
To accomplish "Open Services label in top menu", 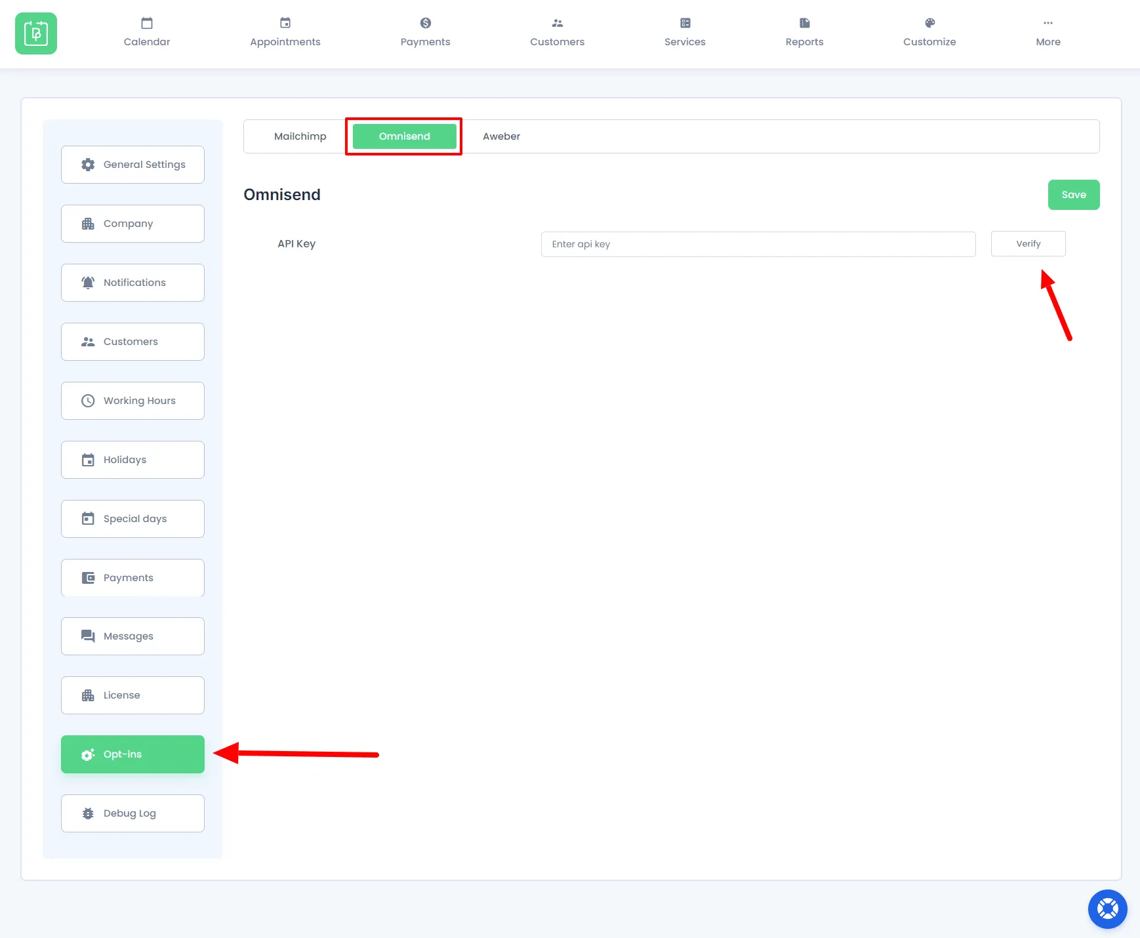I will (685, 42).
